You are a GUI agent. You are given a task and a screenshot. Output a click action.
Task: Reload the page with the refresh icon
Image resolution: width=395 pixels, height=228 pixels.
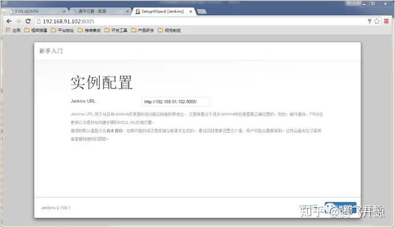click(x=28, y=22)
